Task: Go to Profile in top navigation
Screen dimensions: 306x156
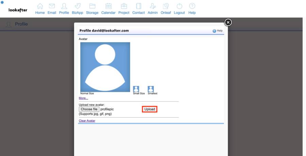Action: click(x=64, y=6)
